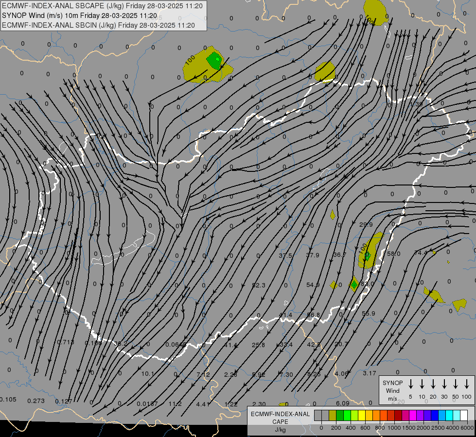Click the olive swatch in CAPE legend
This screenshot has width=476, height=437.
(333, 415)
